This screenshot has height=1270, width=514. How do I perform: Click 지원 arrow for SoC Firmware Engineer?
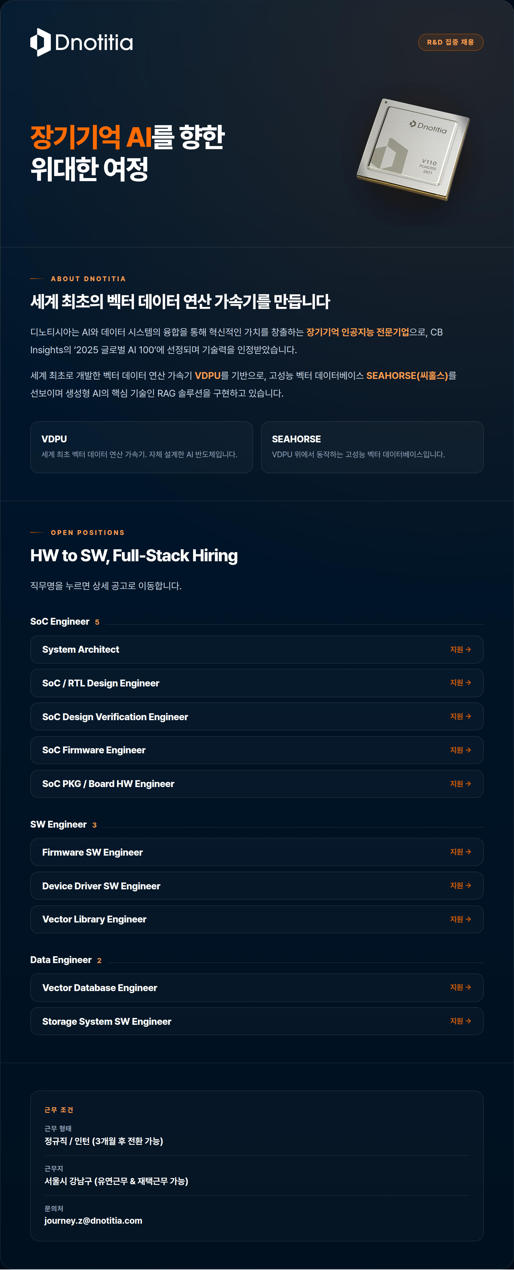tap(460, 750)
